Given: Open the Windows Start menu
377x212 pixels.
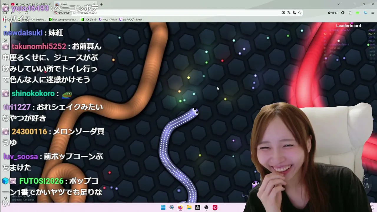Looking at the screenshot, I should click(163, 207).
